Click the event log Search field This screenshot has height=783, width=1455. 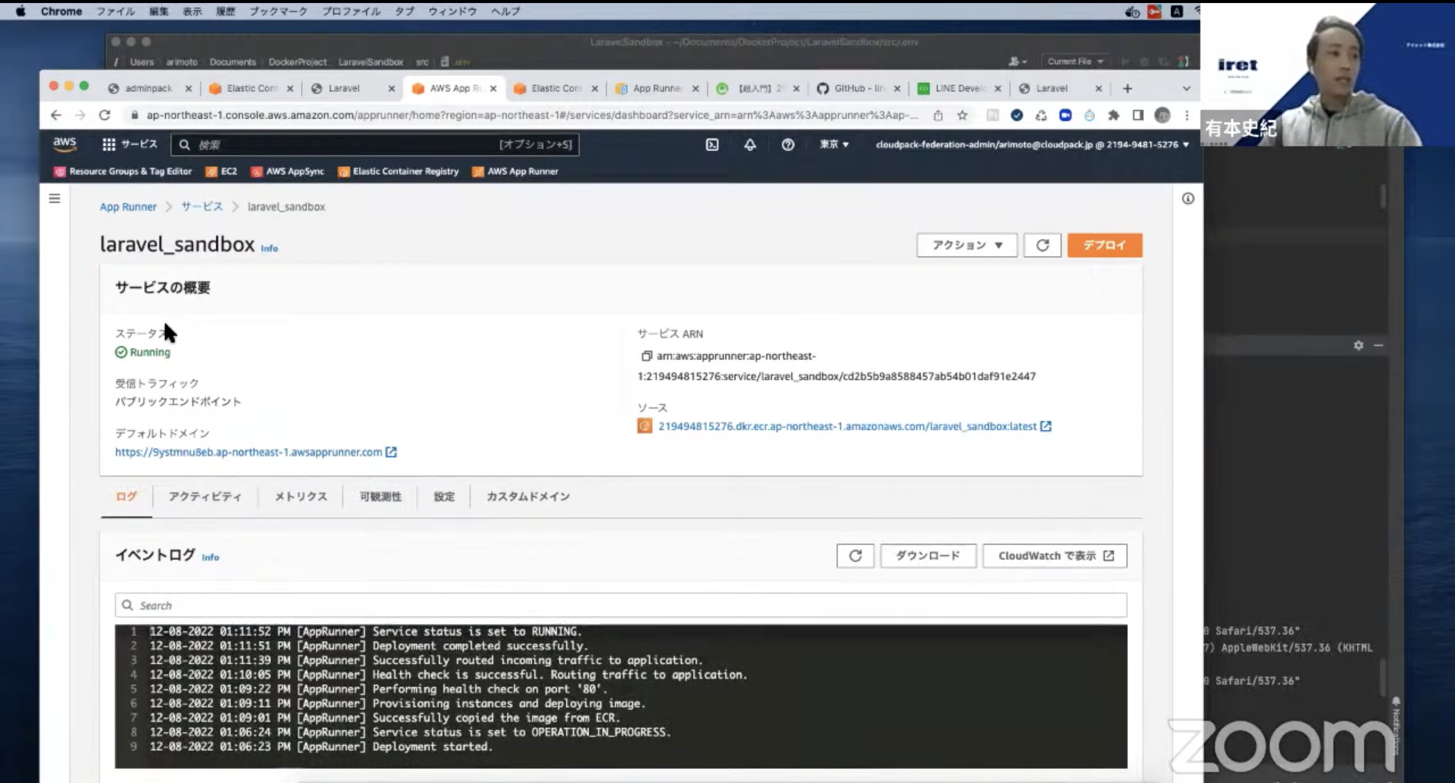[x=396, y=605]
